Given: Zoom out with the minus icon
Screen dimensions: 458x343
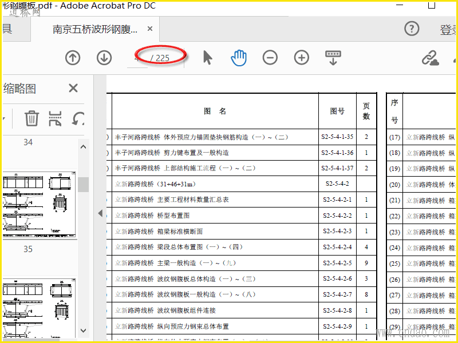Looking at the screenshot, I should click(270, 58).
